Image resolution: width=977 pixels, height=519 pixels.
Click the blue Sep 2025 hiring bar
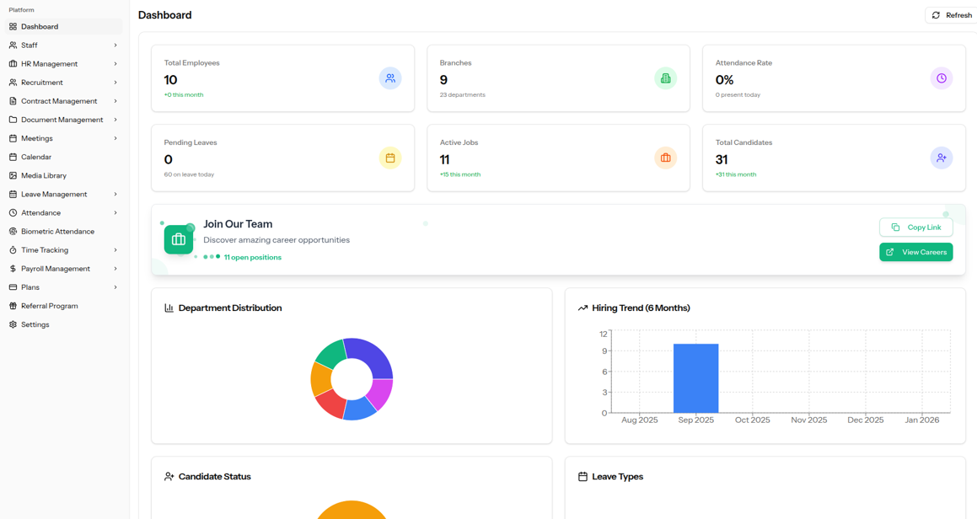[695, 378]
